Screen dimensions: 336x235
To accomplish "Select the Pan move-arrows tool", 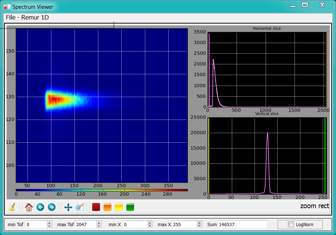I will click(x=68, y=207).
